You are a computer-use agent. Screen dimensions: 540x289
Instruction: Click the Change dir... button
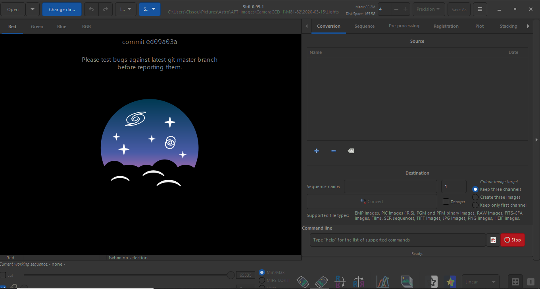coord(62,9)
